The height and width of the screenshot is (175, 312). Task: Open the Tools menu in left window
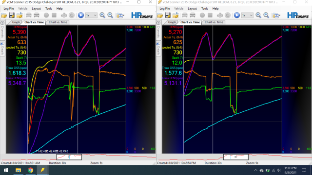[x=49, y=9]
